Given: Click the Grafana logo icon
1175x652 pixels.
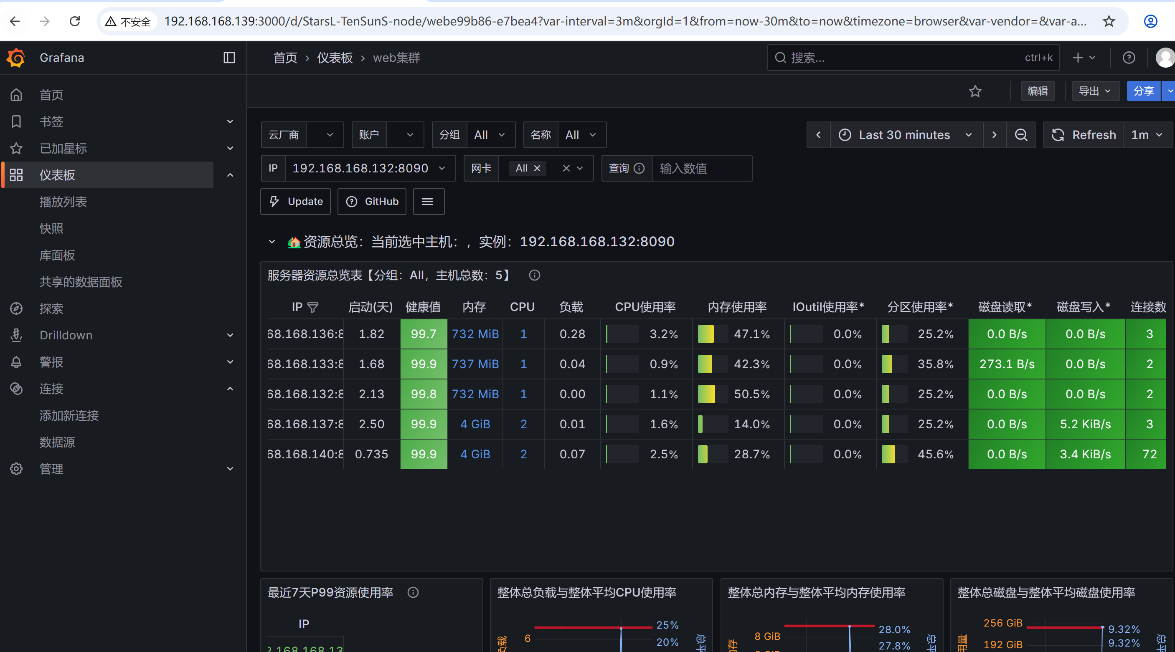Looking at the screenshot, I should click(16, 58).
